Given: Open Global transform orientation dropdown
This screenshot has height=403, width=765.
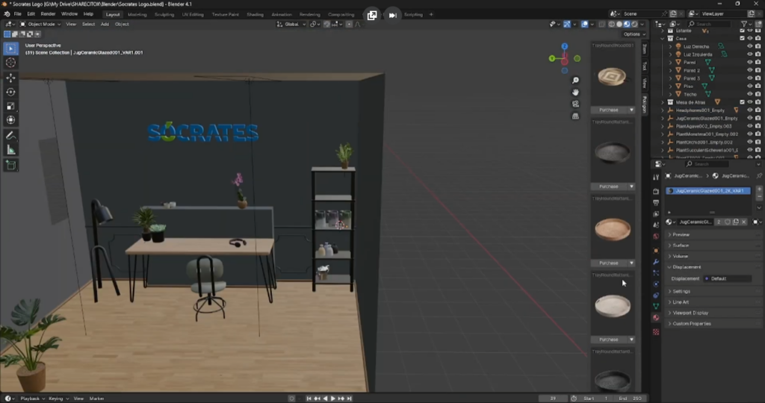Looking at the screenshot, I should [x=292, y=24].
